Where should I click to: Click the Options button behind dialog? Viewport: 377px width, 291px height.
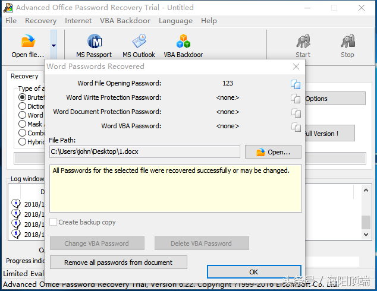point(335,99)
